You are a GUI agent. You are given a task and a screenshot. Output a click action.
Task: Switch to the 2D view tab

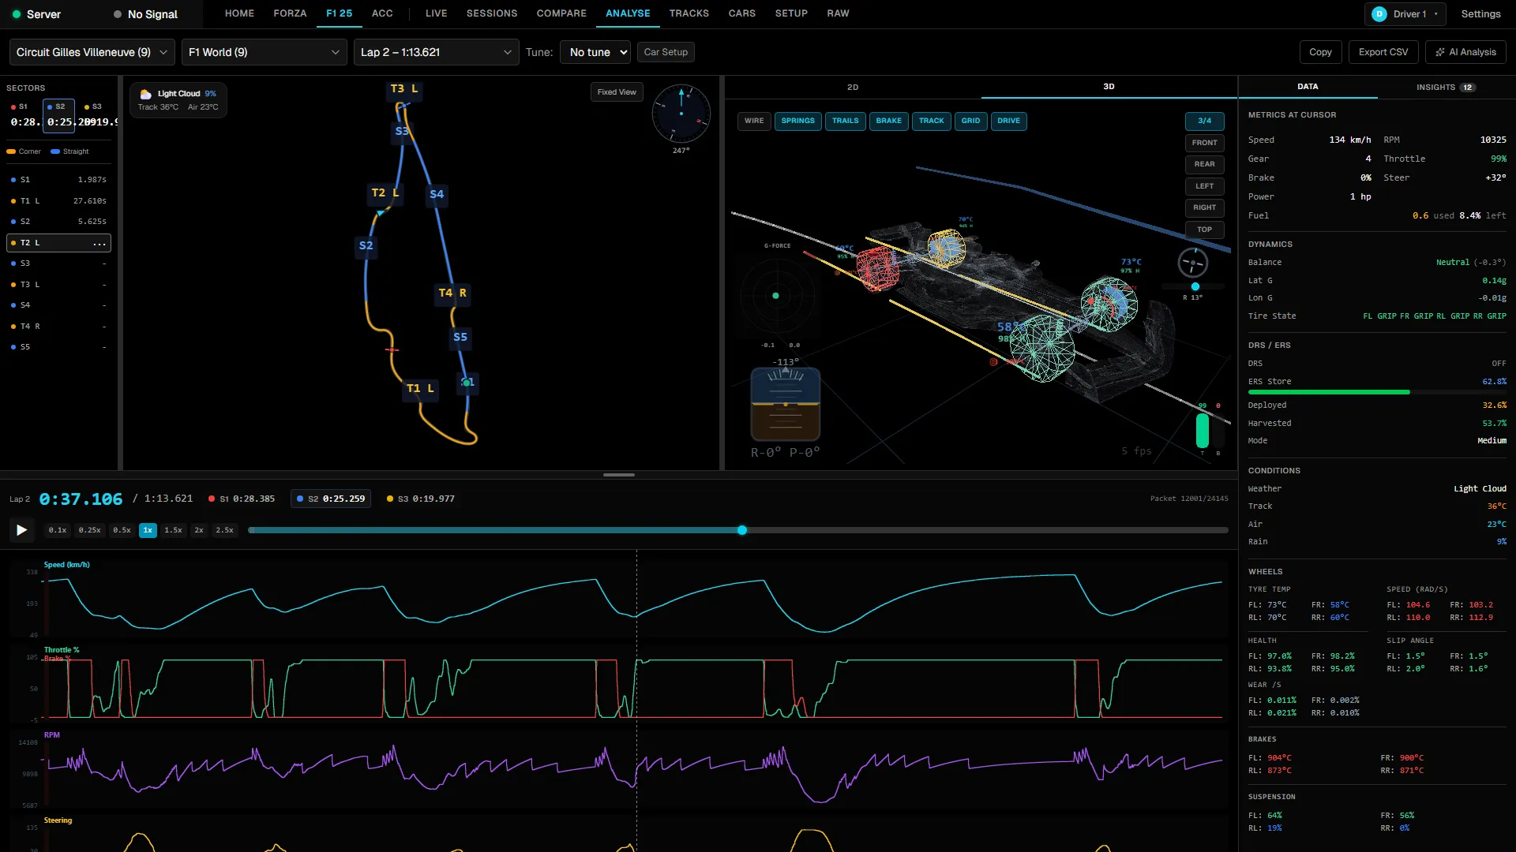point(853,87)
